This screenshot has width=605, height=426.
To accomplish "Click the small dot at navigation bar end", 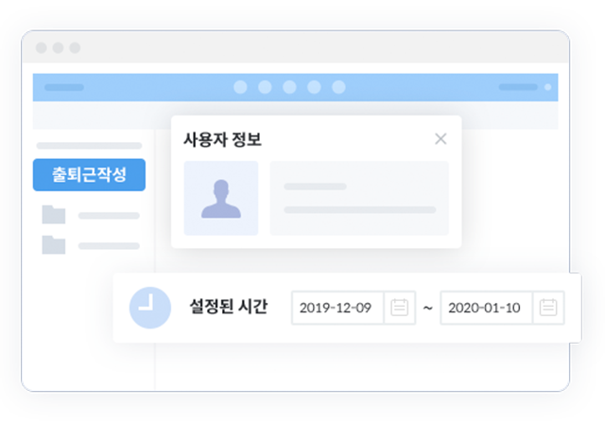I will pyautogui.click(x=548, y=87).
